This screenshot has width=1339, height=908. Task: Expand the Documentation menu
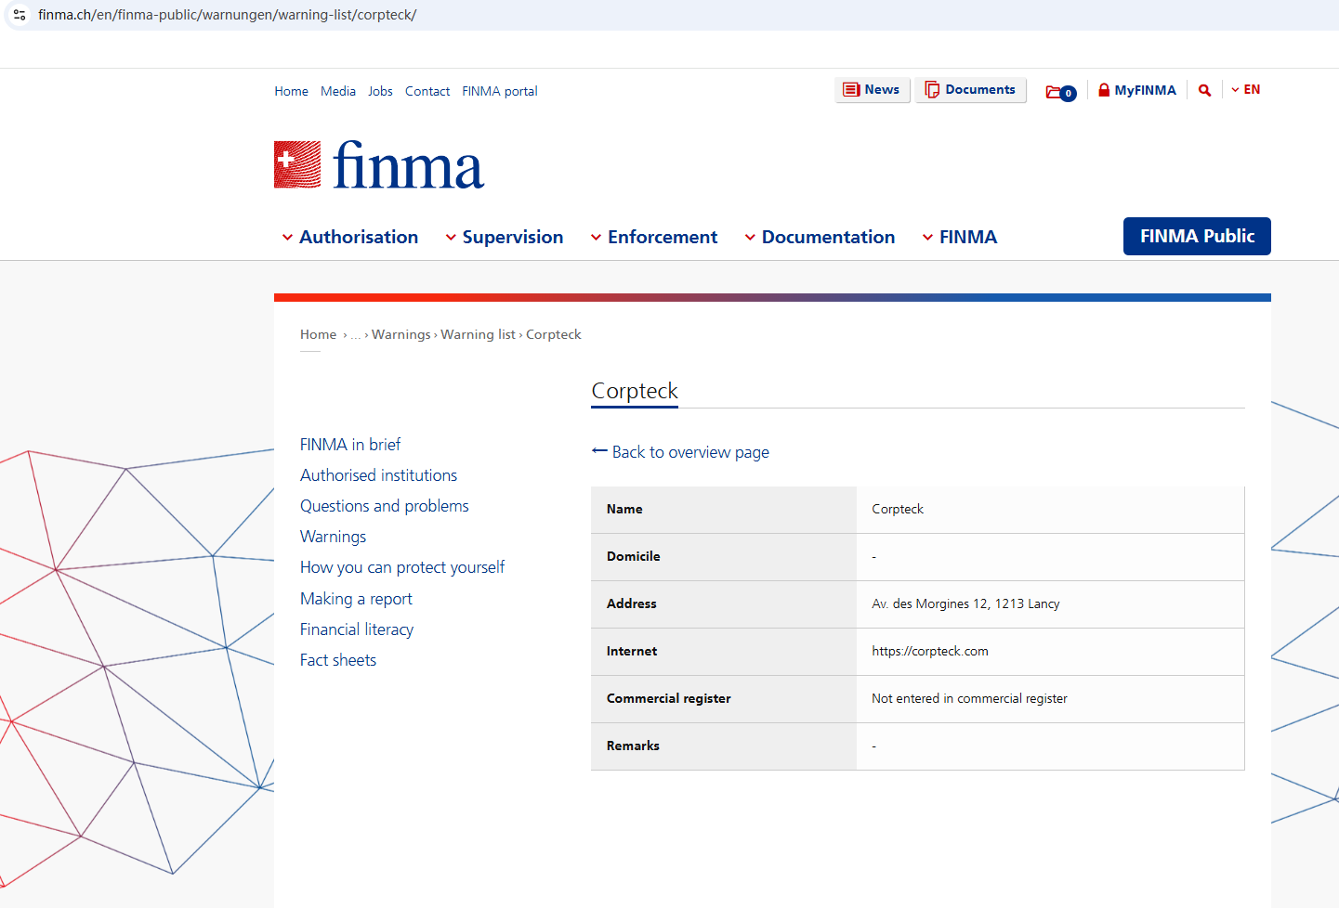click(x=820, y=237)
